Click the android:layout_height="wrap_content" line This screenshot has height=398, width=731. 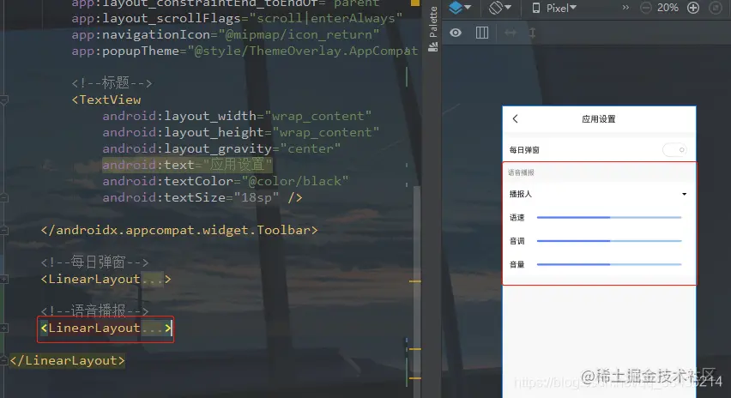point(241,132)
